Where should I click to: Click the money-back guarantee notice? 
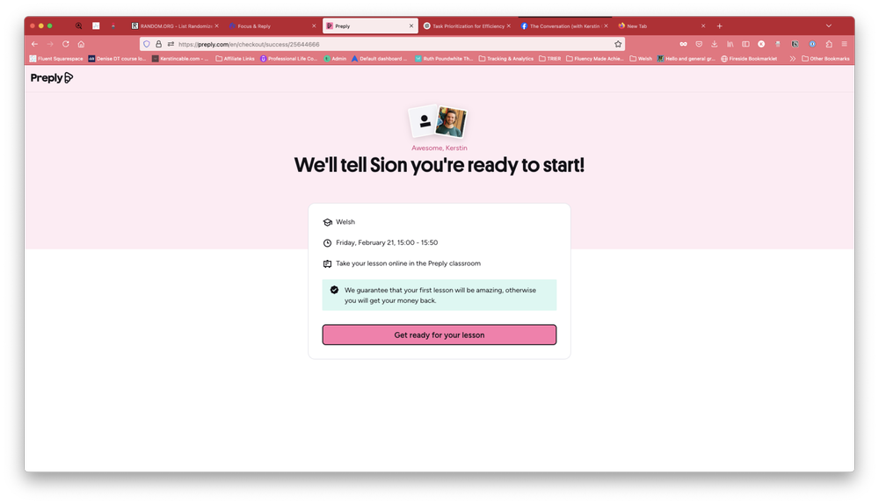point(439,295)
